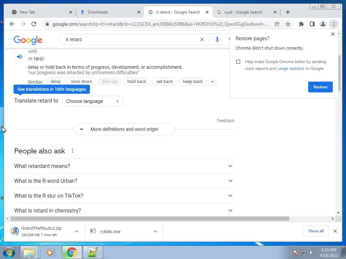346x259 pixels.
Task: Select the set back synonym chip
Action: tap(165, 82)
